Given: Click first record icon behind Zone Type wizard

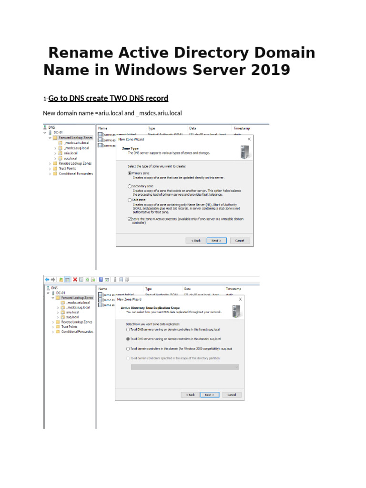Looking at the screenshot, I should [x=100, y=134].
